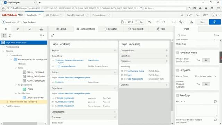Click the Go button next to page number
The height and width of the screenshot is (125, 222).
coord(141,22)
